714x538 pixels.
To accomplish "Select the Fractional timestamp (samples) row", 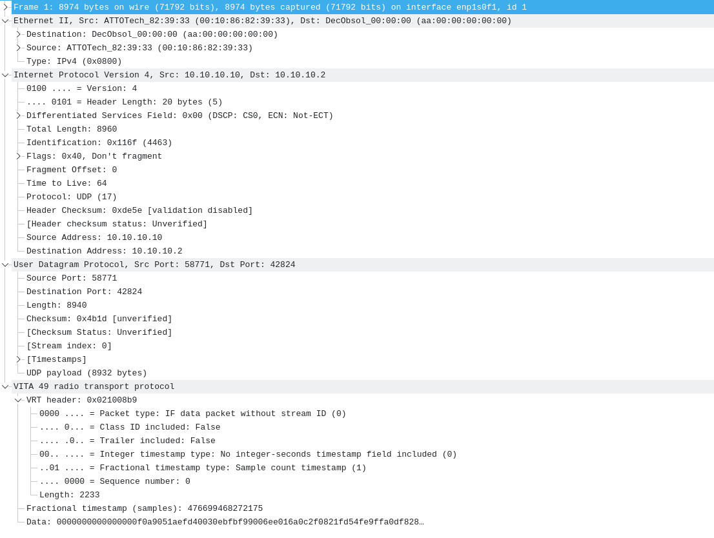I will 144,508.
